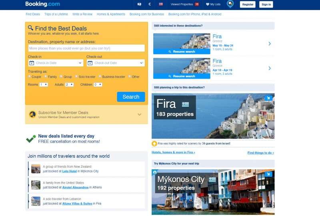Screen dimensions: 320x216
Task: Click the check-out calendar icon
Action: (90, 63)
